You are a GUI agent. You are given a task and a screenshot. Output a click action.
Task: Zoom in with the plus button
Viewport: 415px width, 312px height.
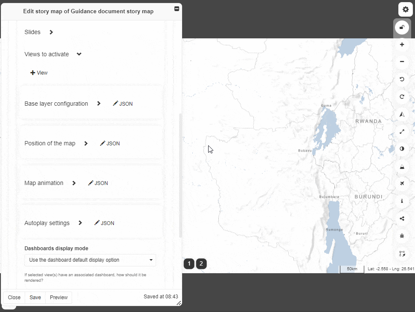(x=402, y=45)
